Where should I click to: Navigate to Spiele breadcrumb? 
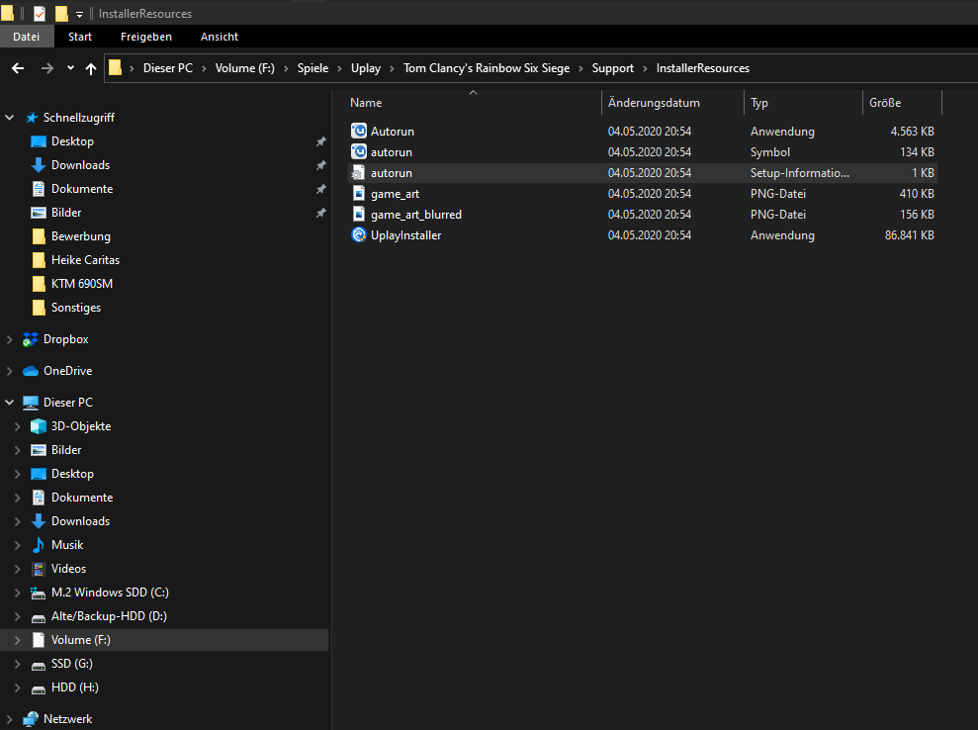coord(312,68)
